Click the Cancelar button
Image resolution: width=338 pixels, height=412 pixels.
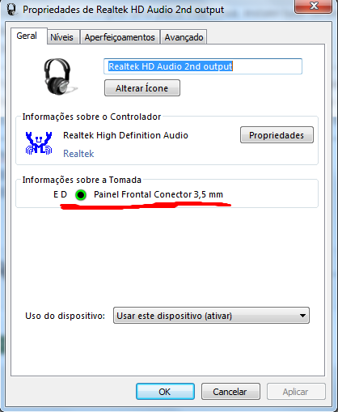click(230, 392)
